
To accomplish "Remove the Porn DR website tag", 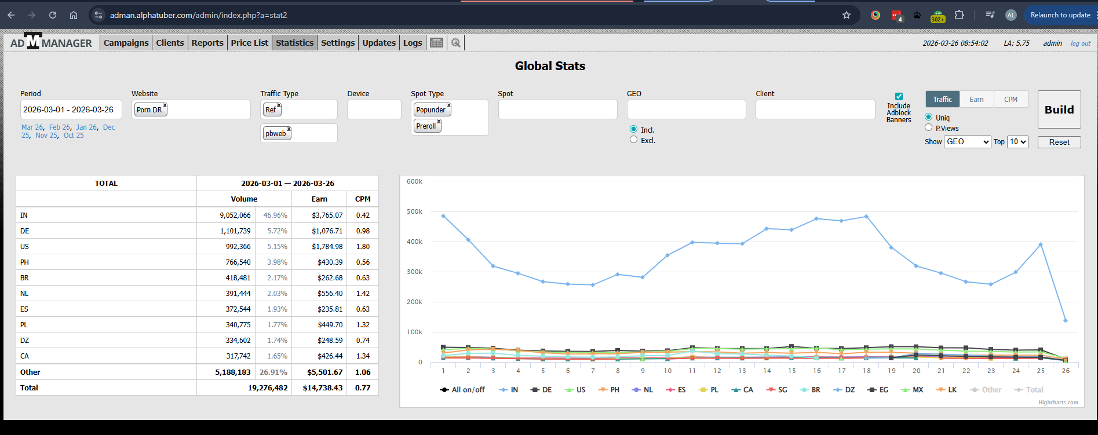I will click(165, 105).
